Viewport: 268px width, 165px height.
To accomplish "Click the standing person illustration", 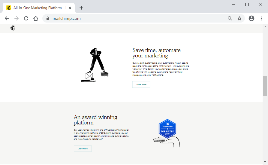I will (95, 65).
